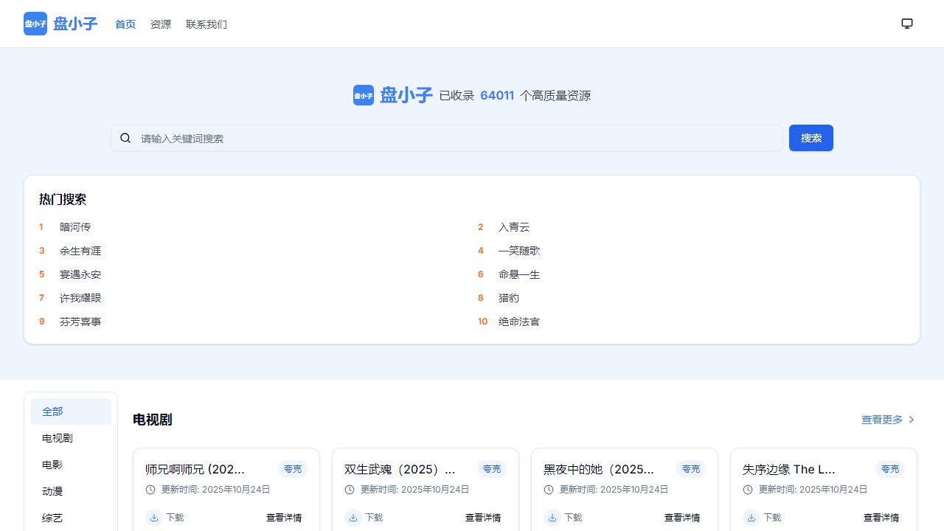944x531 pixels.
Task: Expand 查看更多 chevron for 电视剧
Action: (912, 420)
